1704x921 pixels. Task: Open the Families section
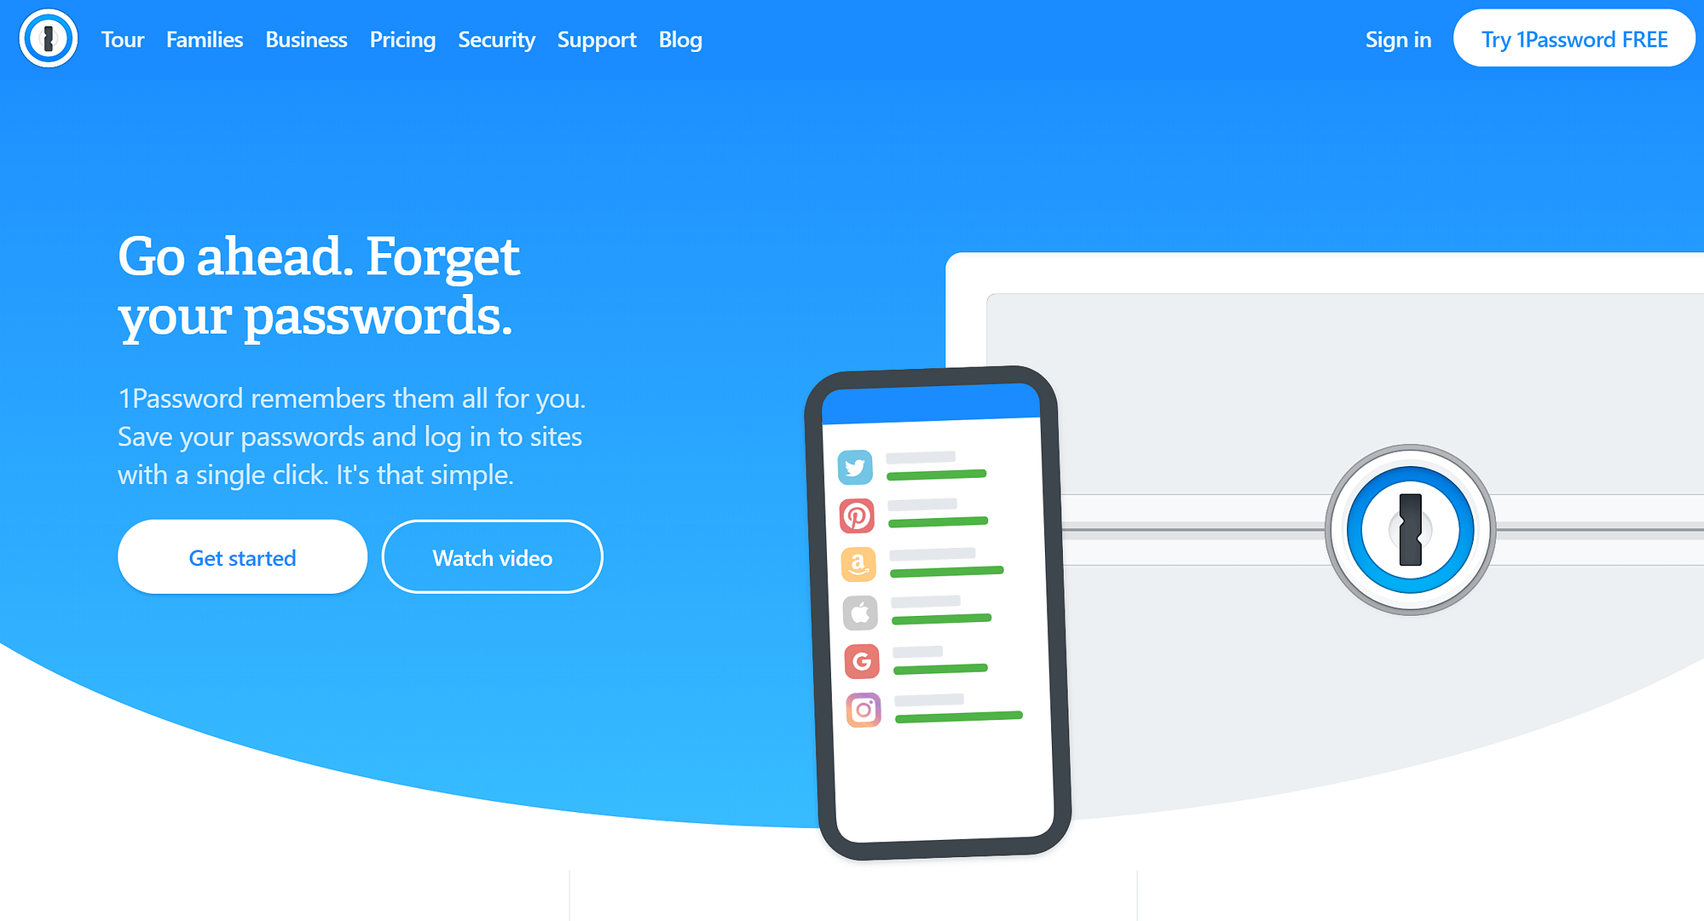203,41
